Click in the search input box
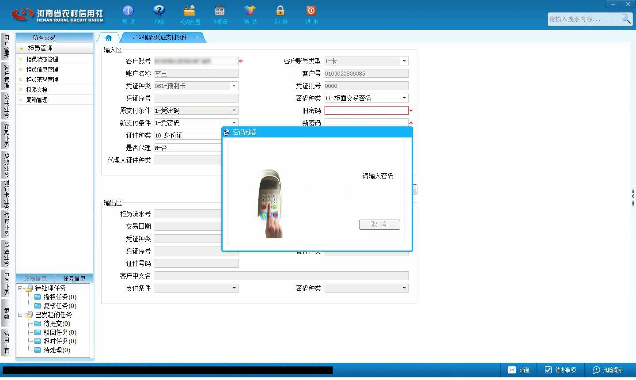 pyautogui.click(x=583, y=19)
